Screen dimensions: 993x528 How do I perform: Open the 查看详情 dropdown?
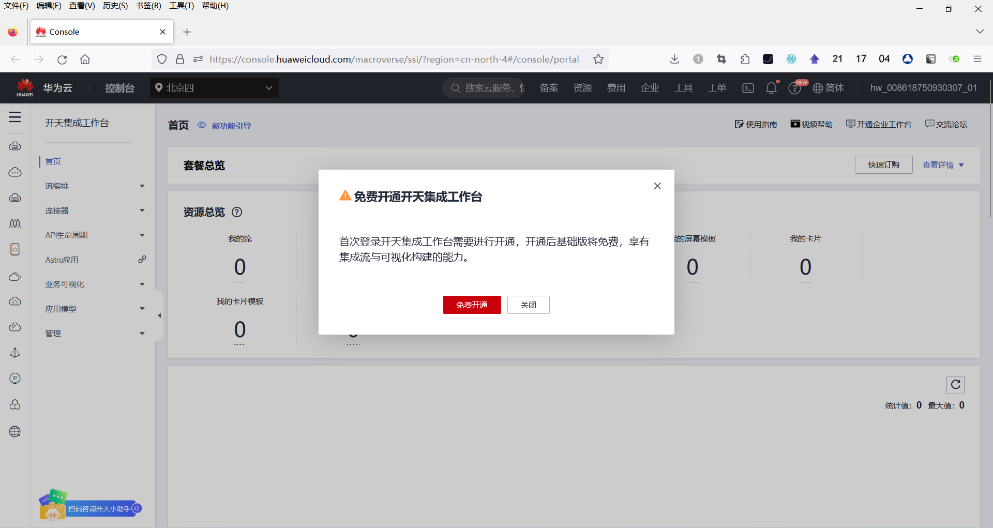tap(943, 164)
